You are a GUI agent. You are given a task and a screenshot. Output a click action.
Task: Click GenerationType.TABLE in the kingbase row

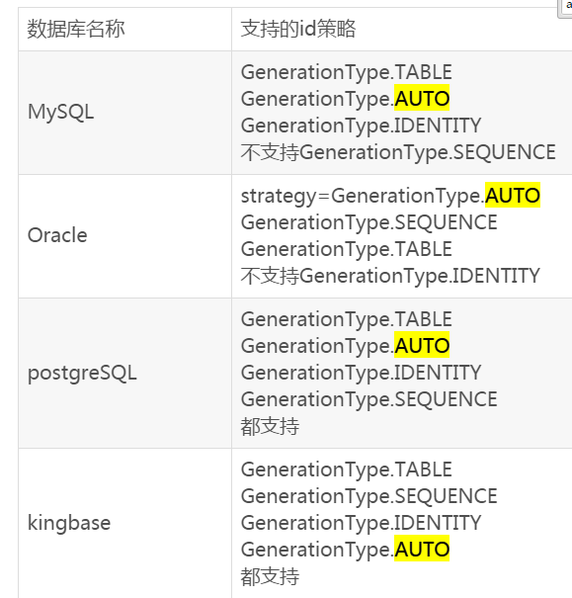click(347, 470)
